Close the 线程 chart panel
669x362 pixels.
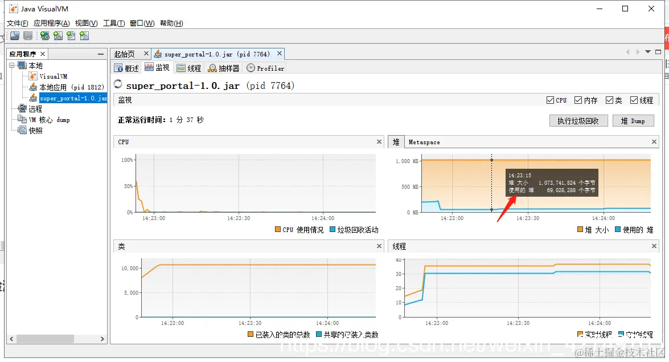coord(654,246)
